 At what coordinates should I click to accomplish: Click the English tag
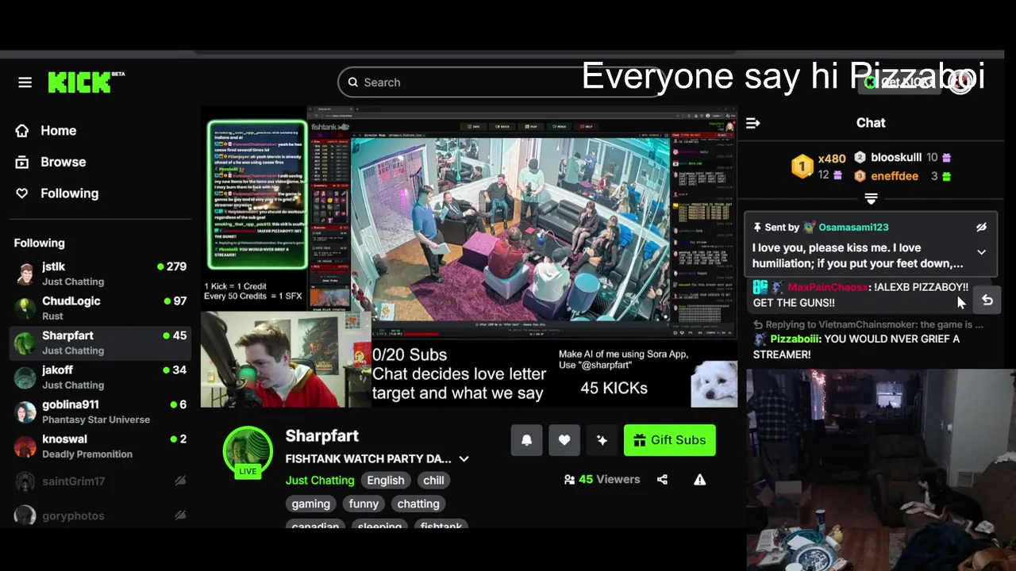[386, 481]
